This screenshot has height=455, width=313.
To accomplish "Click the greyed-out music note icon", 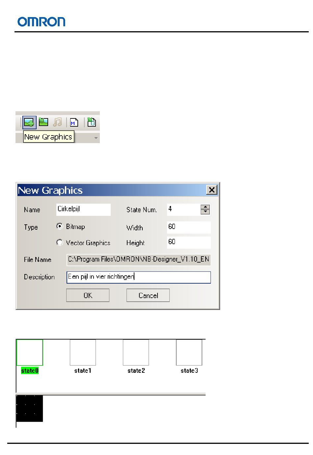I will [58, 122].
